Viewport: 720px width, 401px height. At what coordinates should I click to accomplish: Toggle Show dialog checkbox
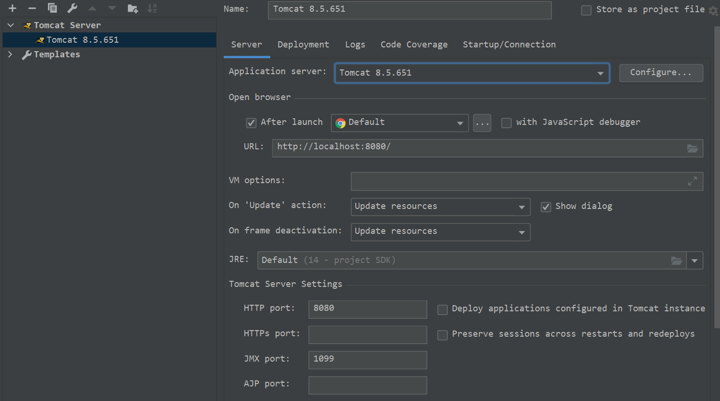(546, 207)
